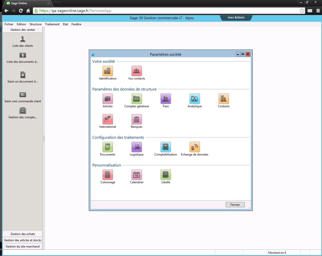This screenshot has width=322, height=256.
Task: Open Comptes généraux icon
Action: tap(137, 99)
